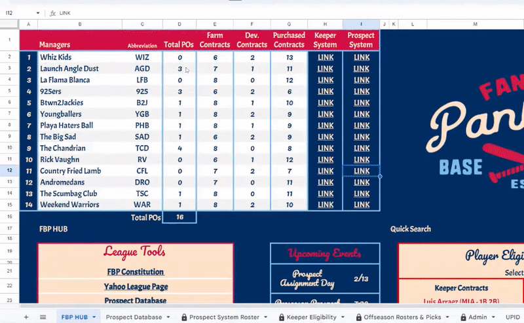Viewport: 524px width, 323px height.
Task: Select The Chandrian Total POs cell showing 4
Action: point(179,148)
